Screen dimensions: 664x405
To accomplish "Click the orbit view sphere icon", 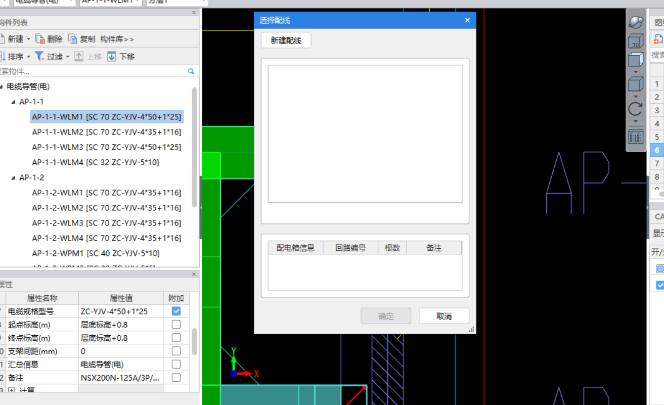I will coord(636,22).
